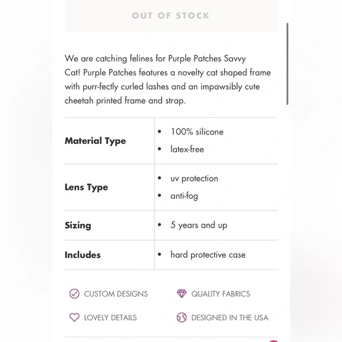Click the Lovely Details heart icon
This screenshot has height=342, width=342.
(74, 317)
